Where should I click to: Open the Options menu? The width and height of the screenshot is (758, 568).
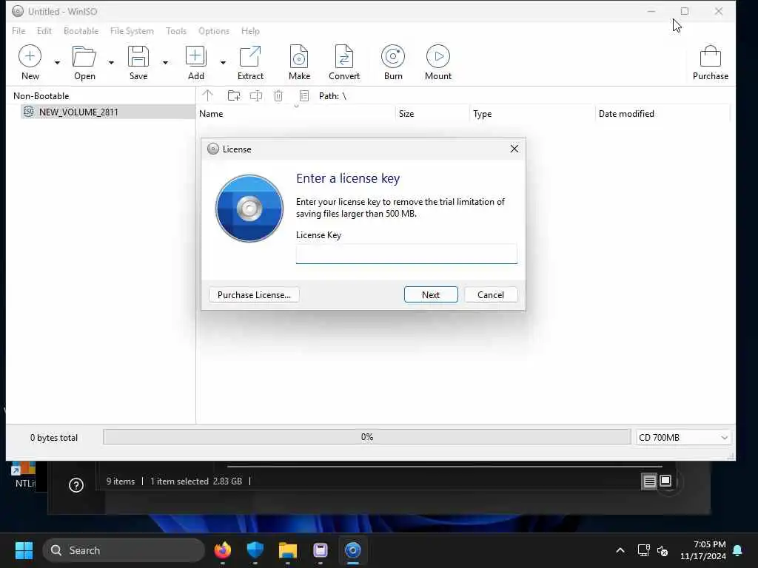coord(214,31)
